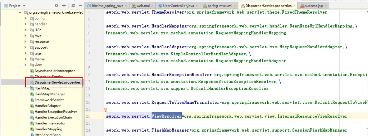Image resolution: width=368 pixels, height=136 pixels.
Task: Select the view package folder icon
Action: [x=32, y=65]
